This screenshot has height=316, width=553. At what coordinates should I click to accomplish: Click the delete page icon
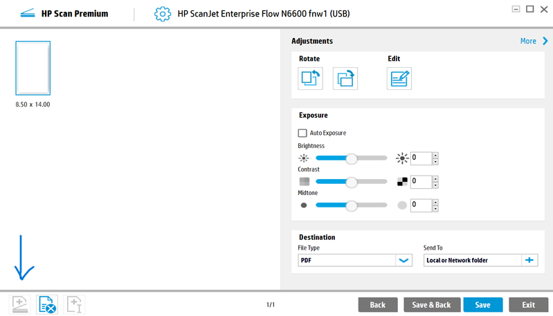pyautogui.click(x=47, y=305)
